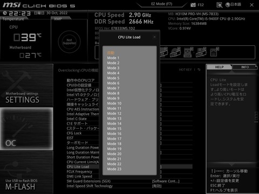Open M-FLASH BIOS flashing section
259x194 pixels.
26,172
